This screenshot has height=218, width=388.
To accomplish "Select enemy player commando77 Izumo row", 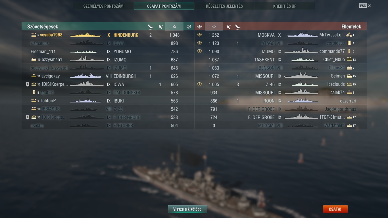I will pyautogui.click(x=281, y=51).
